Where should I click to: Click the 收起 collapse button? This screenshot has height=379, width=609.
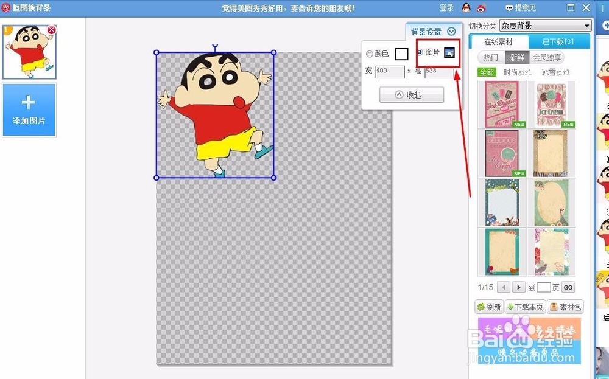pyautogui.click(x=411, y=95)
